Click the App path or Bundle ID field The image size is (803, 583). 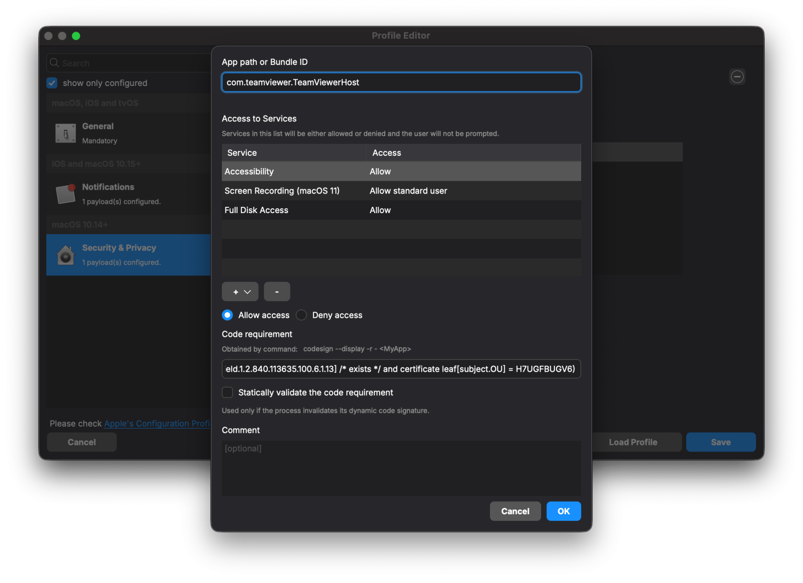(401, 82)
